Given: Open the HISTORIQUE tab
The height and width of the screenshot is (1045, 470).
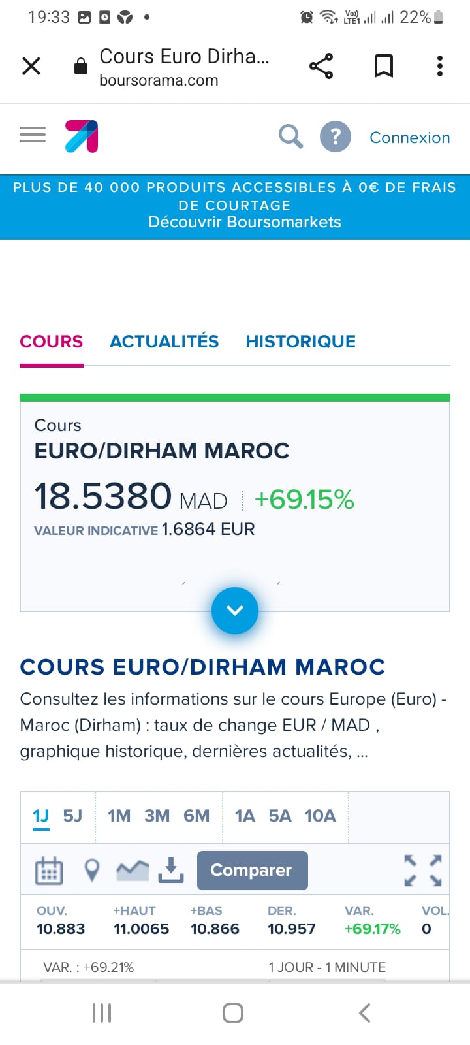Looking at the screenshot, I should pos(300,341).
